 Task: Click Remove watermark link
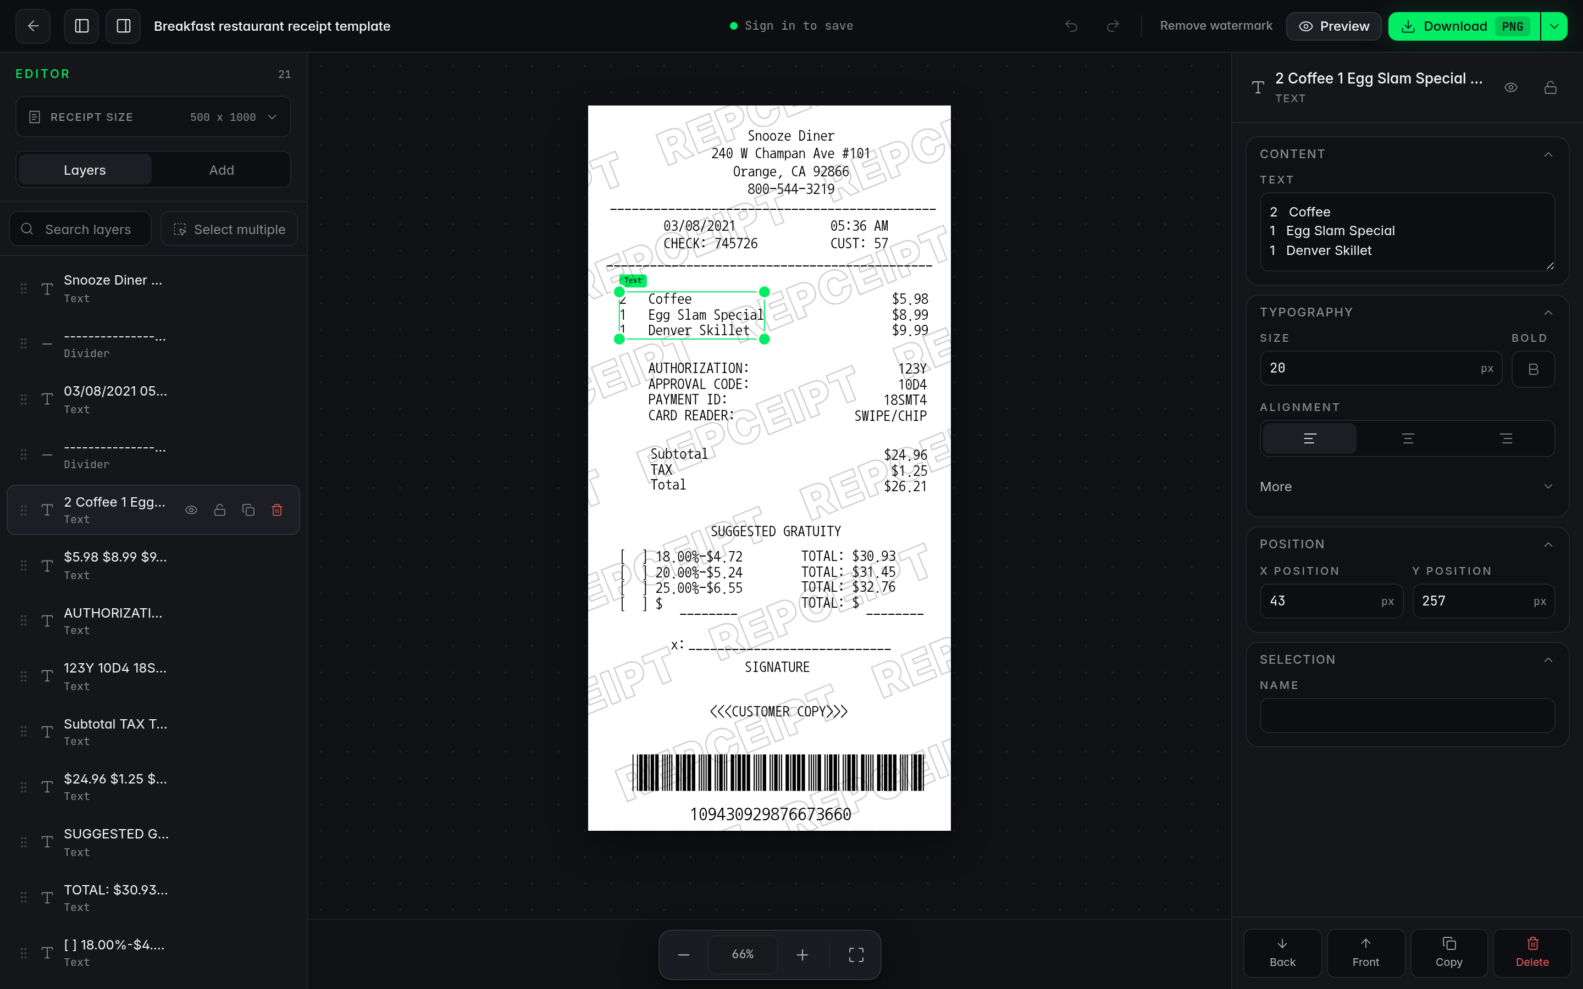coord(1216,25)
